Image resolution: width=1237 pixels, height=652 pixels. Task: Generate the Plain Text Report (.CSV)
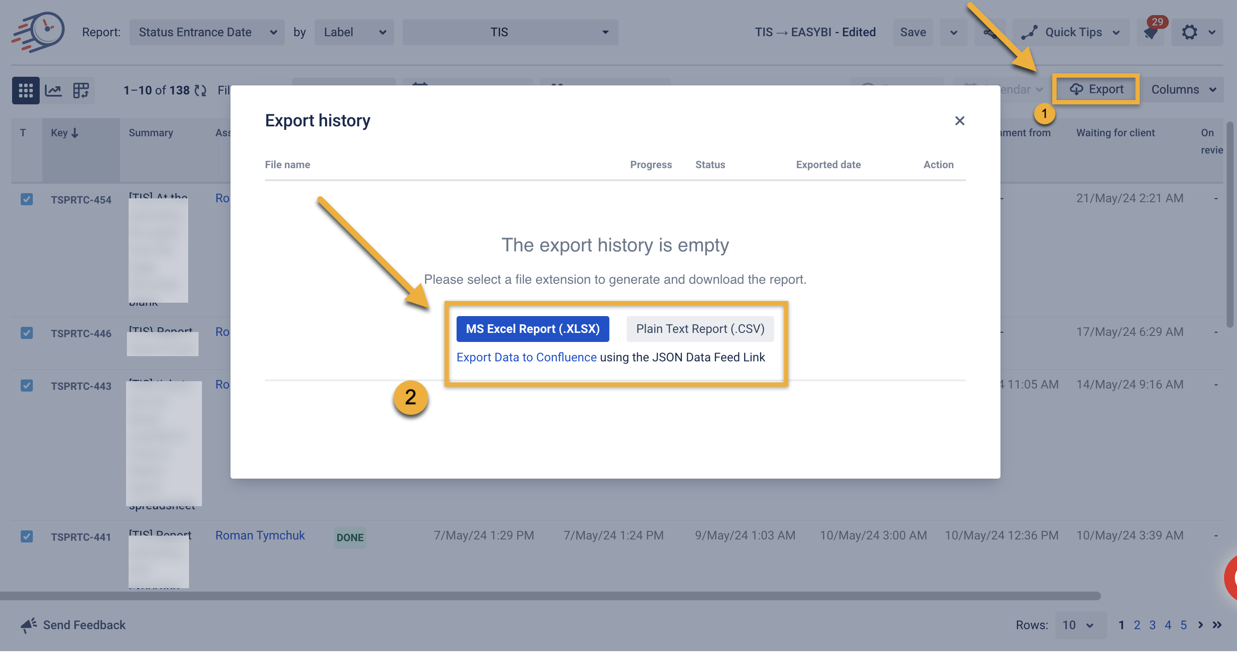click(700, 329)
